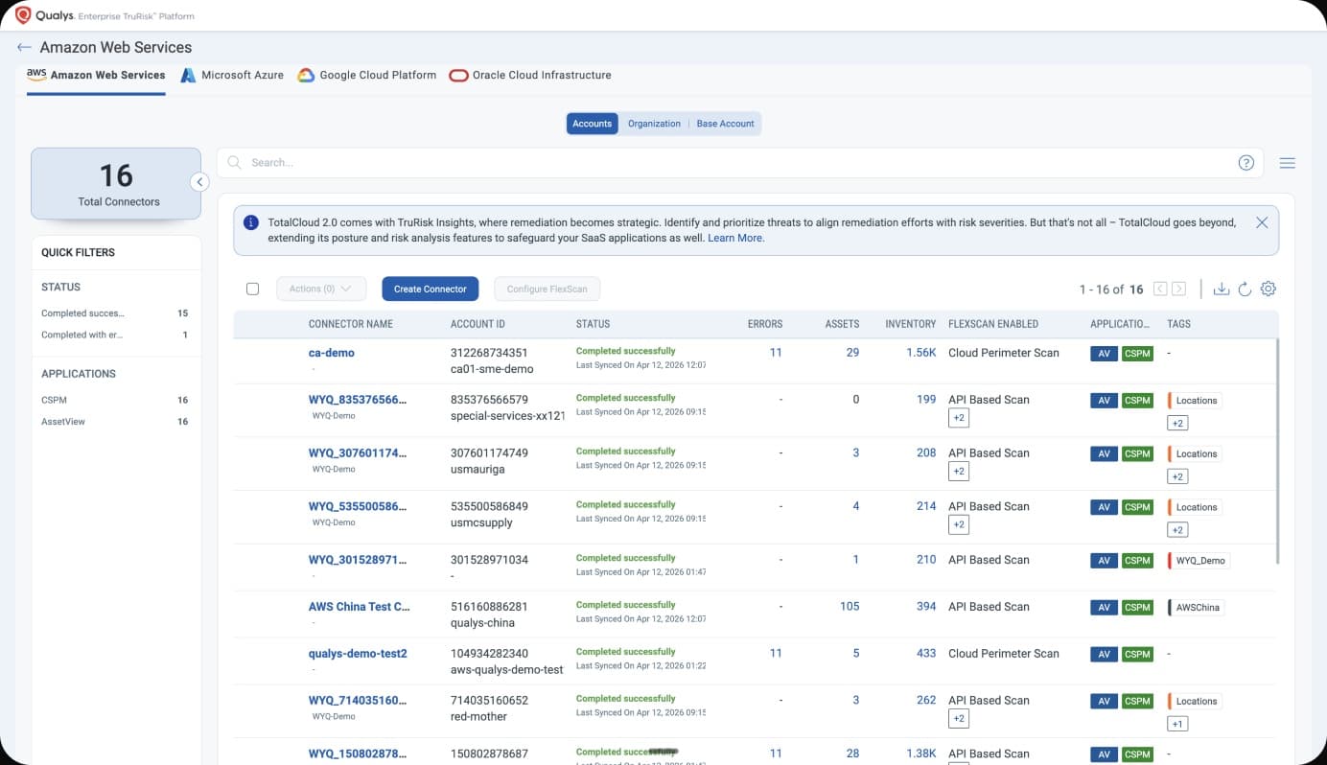Screen dimensions: 1327x765
Task: Open 105 assets for AWS China connector
Action: point(850,607)
